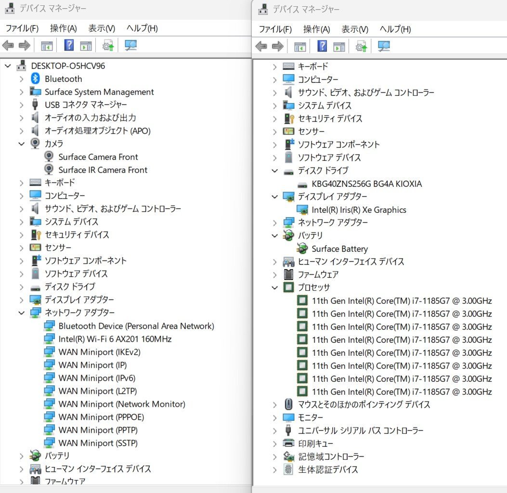The width and height of the screenshot is (507, 493).
Task: Select WAN Miniport (SSTP) entry
Action: coord(98,443)
